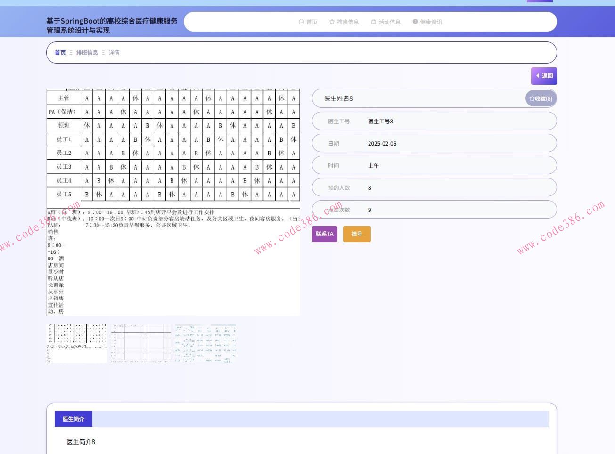Navigate to 排班信息 in the breadcrumb
The width and height of the screenshot is (615, 454).
[87, 53]
